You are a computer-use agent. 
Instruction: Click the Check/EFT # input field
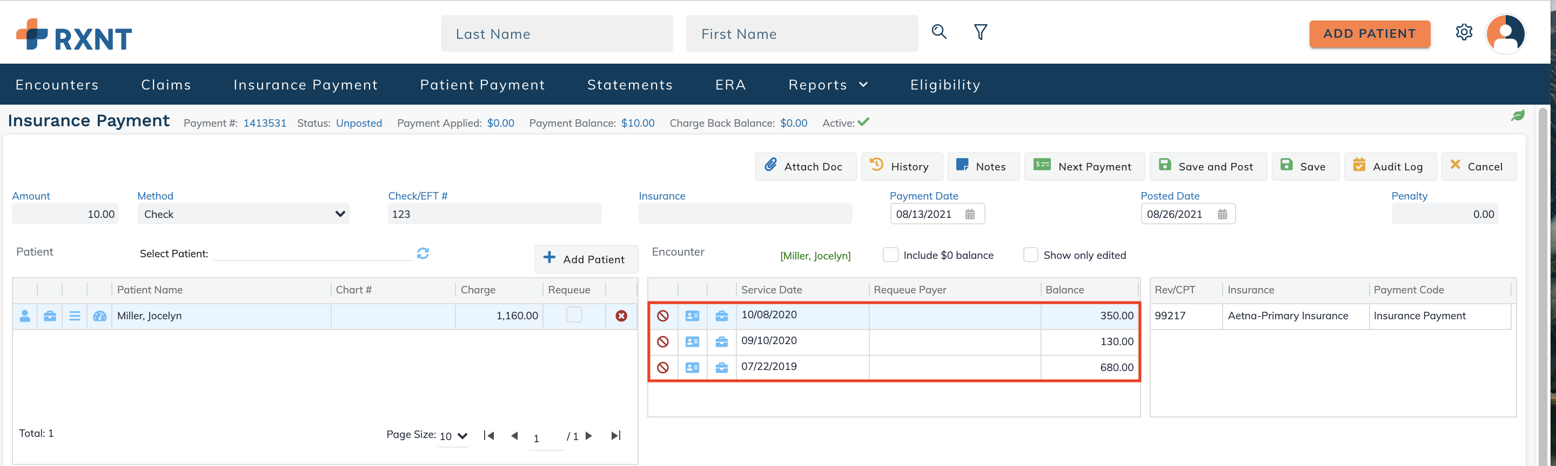494,214
